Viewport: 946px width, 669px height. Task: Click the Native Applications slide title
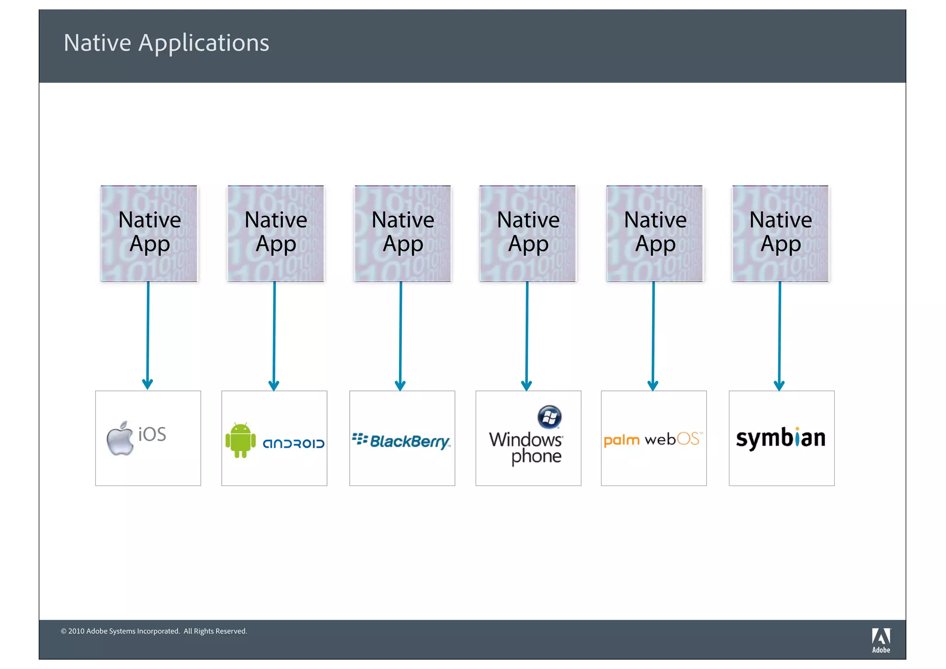tap(166, 43)
